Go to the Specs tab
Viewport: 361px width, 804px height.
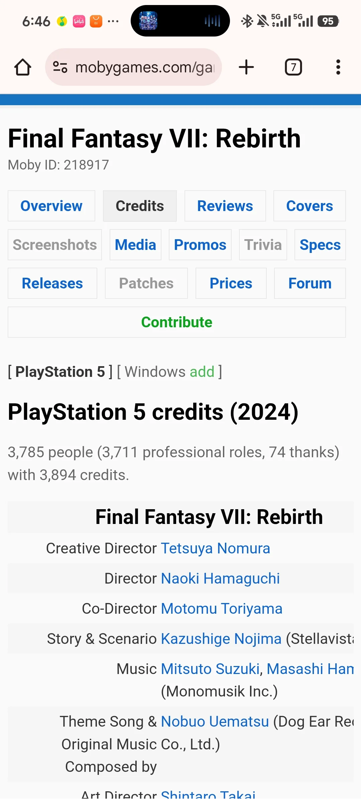[320, 245]
